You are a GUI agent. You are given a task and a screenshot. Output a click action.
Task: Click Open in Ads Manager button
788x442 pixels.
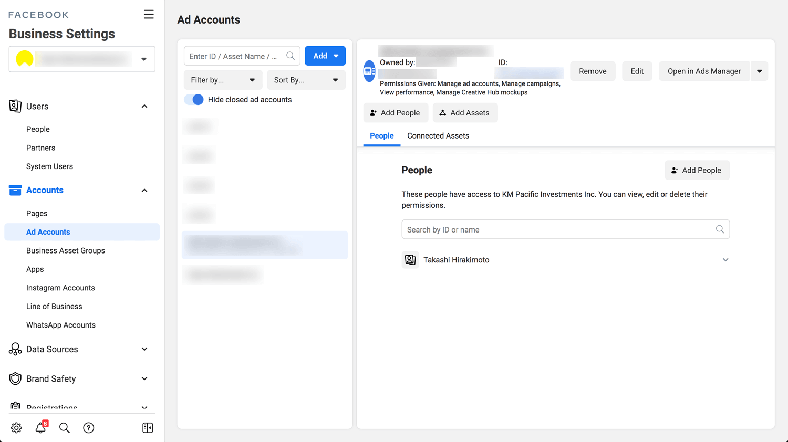(x=704, y=71)
